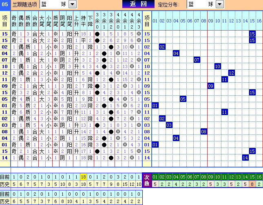Click the blue 03 marker in distribution grid

(169, 125)
